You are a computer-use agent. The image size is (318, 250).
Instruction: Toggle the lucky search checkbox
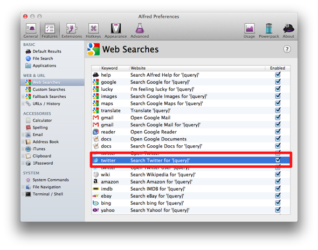(278, 89)
